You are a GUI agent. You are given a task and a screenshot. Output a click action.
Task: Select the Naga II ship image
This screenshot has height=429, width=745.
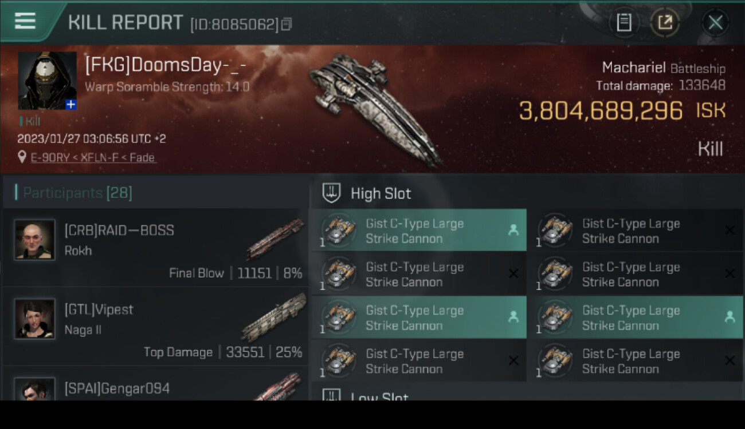click(274, 317)
